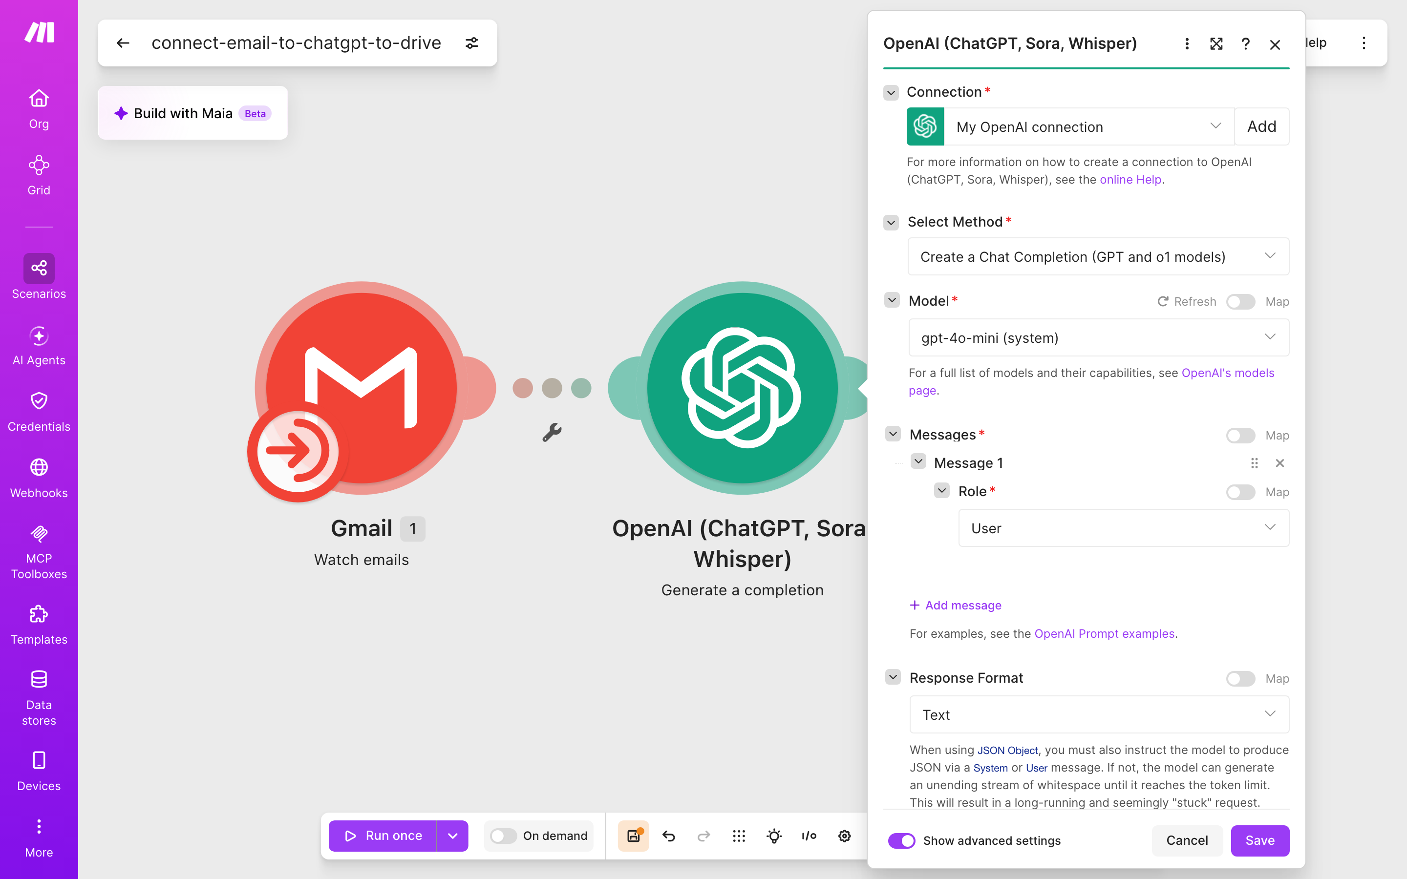Open Webhooks in the sidebar
This screenshot has height=879, width=1407.
tap(39, 479)
